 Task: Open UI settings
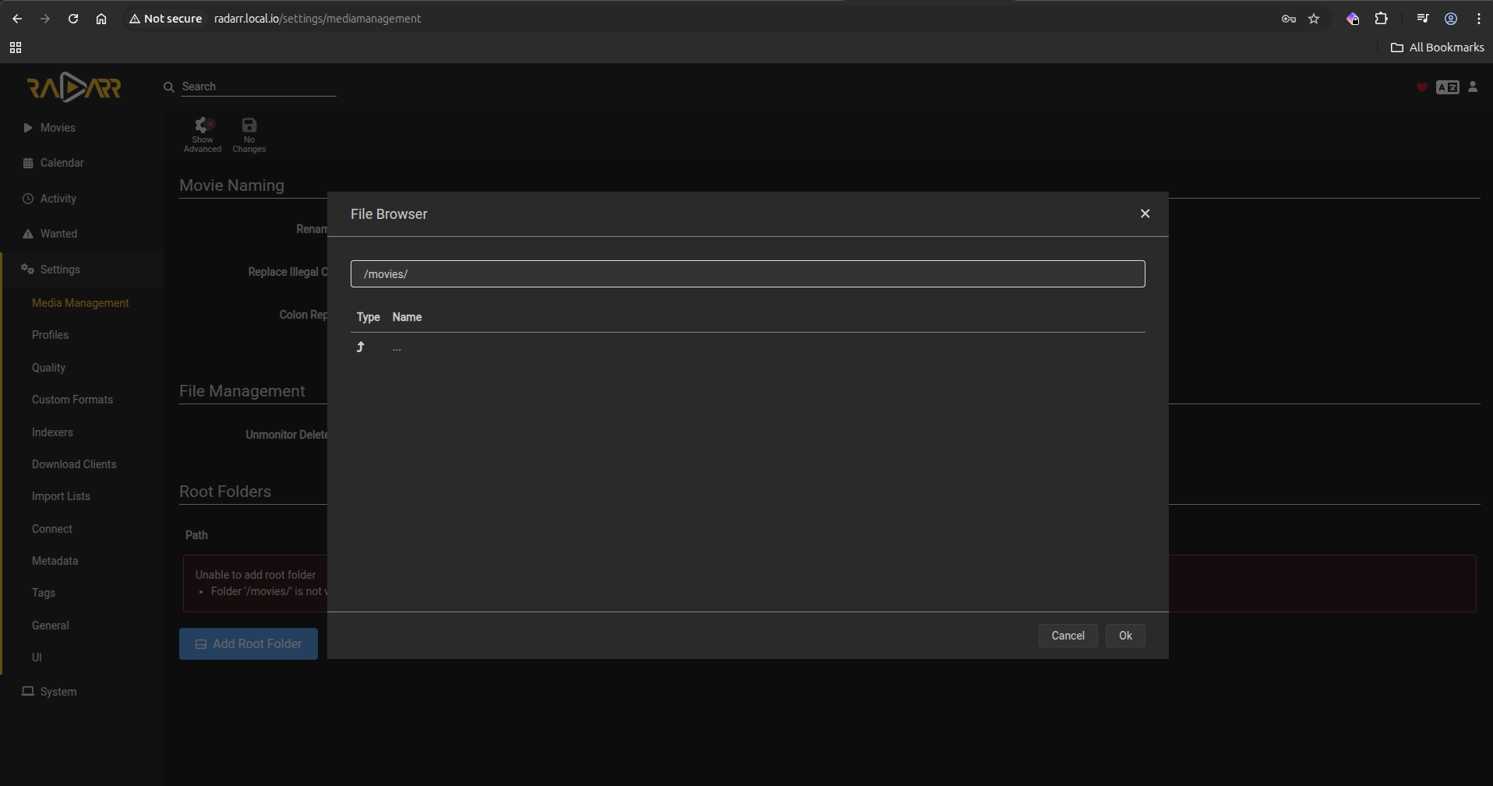point(37,657)
